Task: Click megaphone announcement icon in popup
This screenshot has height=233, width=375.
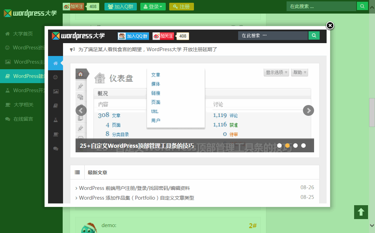Action: [x=72, y=49]
